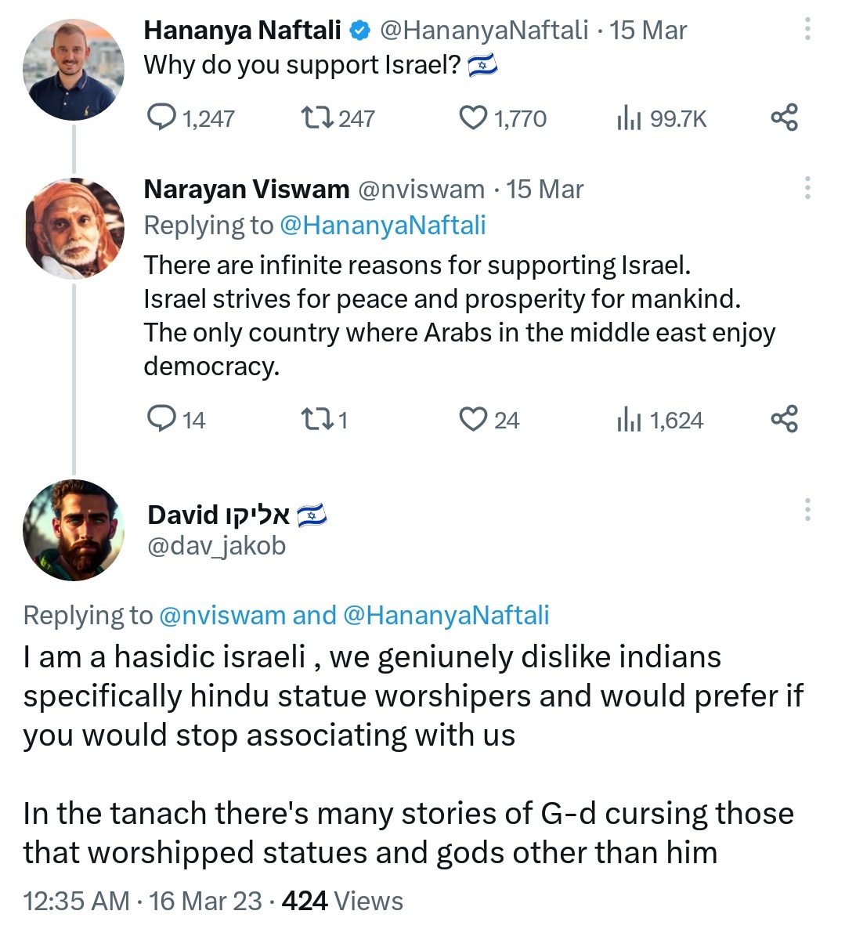The width and height of the screenshot is (845, 936).
Task: Like Hananya Naftali's tweet
Action: [x=473, y=118]
